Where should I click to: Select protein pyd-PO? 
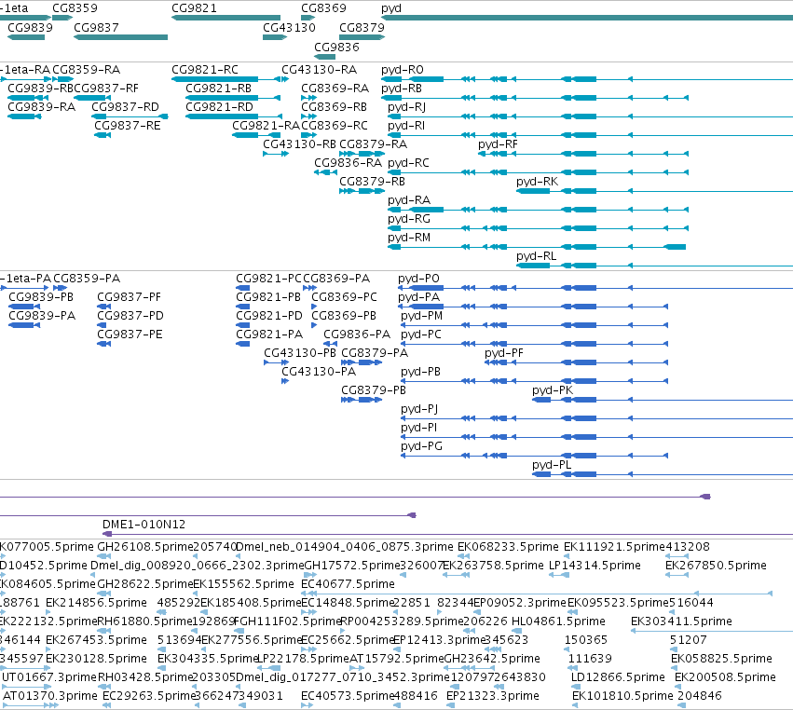(x=418, y=279)
